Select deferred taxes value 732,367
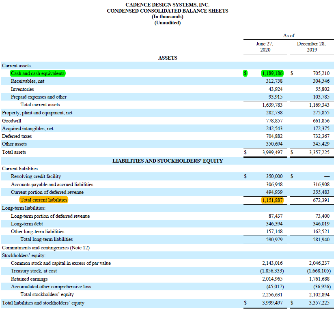Image resolution: width=336 pixels, height=311 pixels. coord(321,136)
